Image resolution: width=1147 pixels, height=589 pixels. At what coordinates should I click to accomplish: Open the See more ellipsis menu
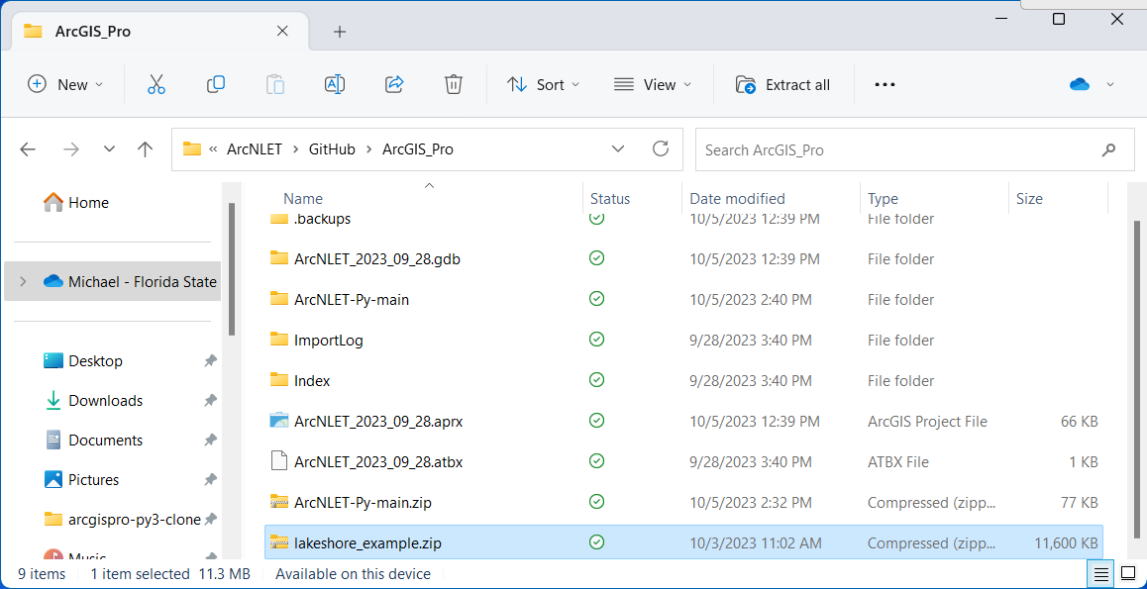pos(886,85)
